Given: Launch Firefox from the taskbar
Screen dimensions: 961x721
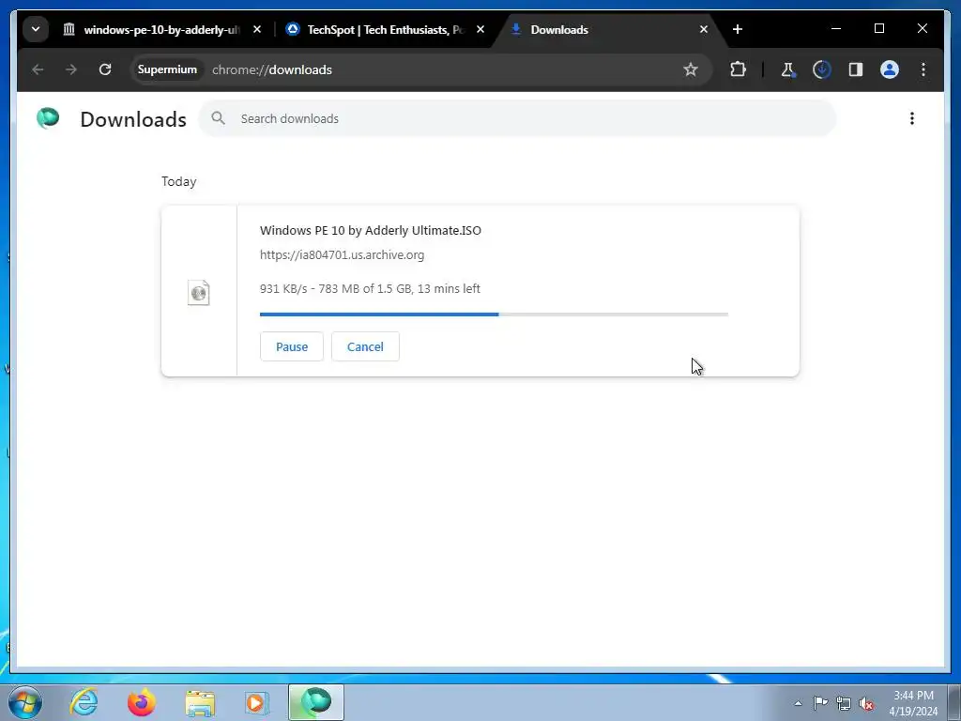Looking at the screenshot, I should (x=141, y=702).
